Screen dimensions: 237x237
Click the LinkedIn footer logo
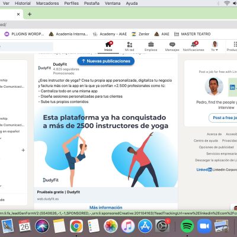[204, 169]
